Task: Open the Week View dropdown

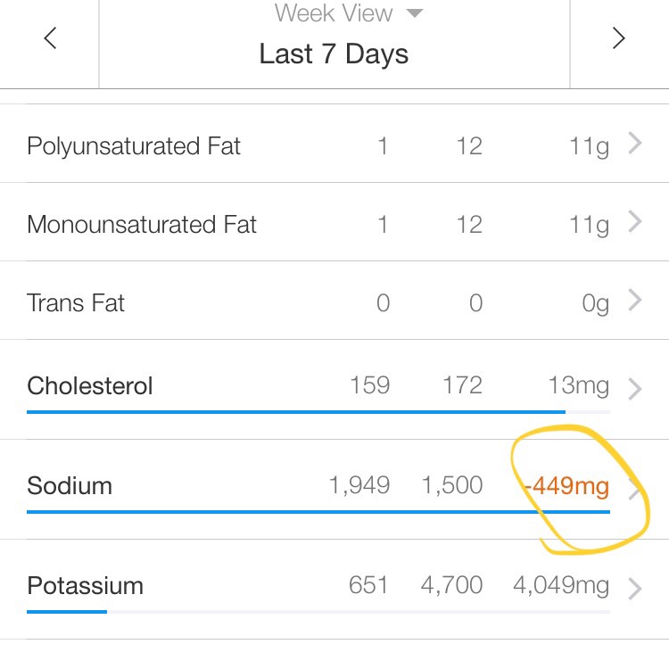Action: pyautogui.click(x=348, y=13)
